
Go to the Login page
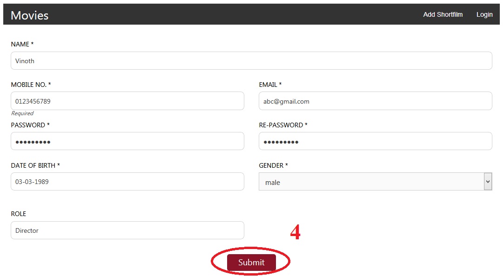(484, 14)
